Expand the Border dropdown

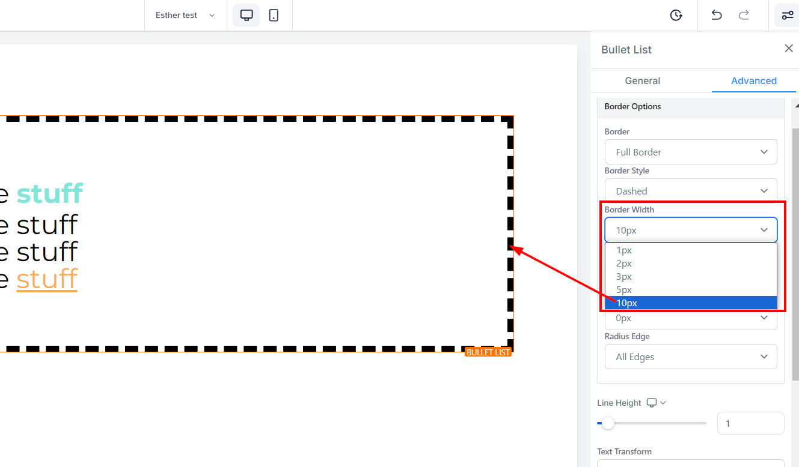tap(690, 152)
